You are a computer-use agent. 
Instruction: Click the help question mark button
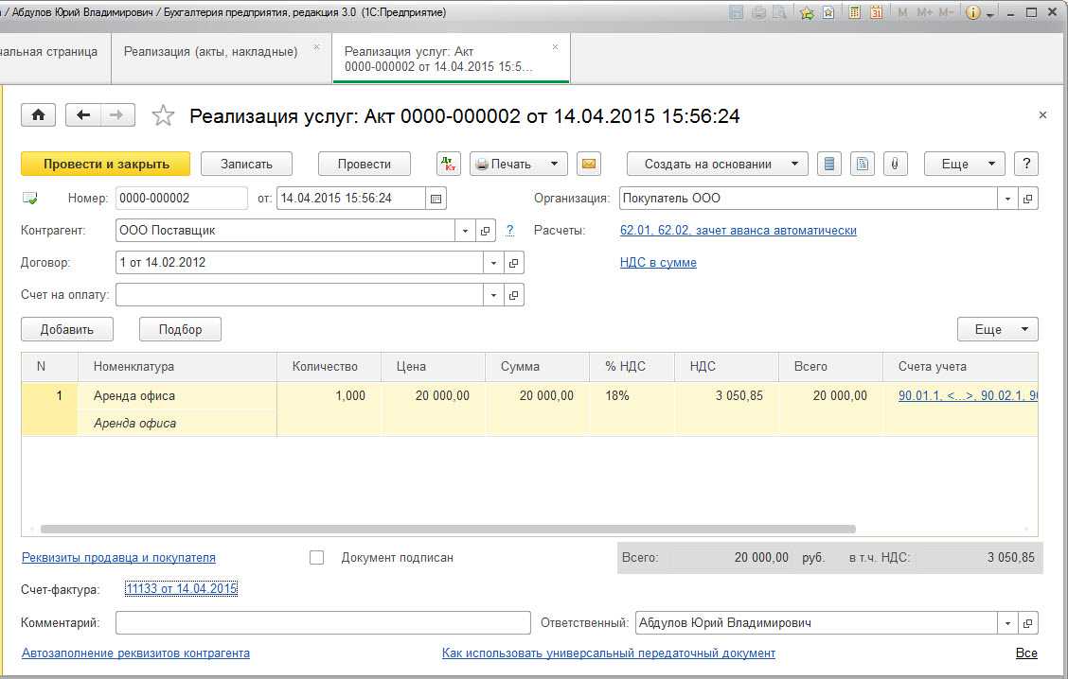point(1026,164)
